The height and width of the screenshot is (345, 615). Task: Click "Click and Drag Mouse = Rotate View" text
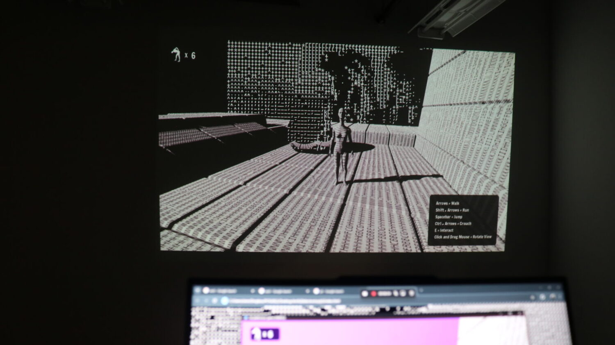point(462,237)
